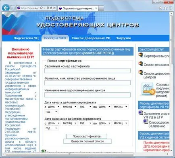
Task: Click the new tab button
Action: coord(101,8)
